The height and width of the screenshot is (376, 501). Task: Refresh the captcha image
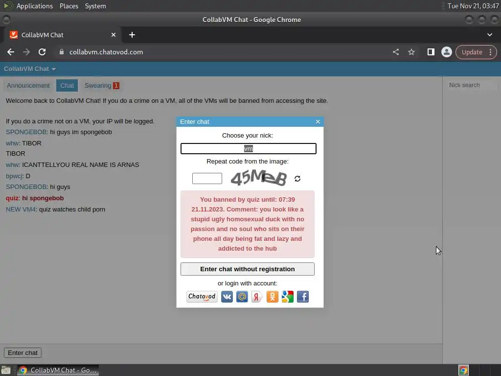point(297,179)
